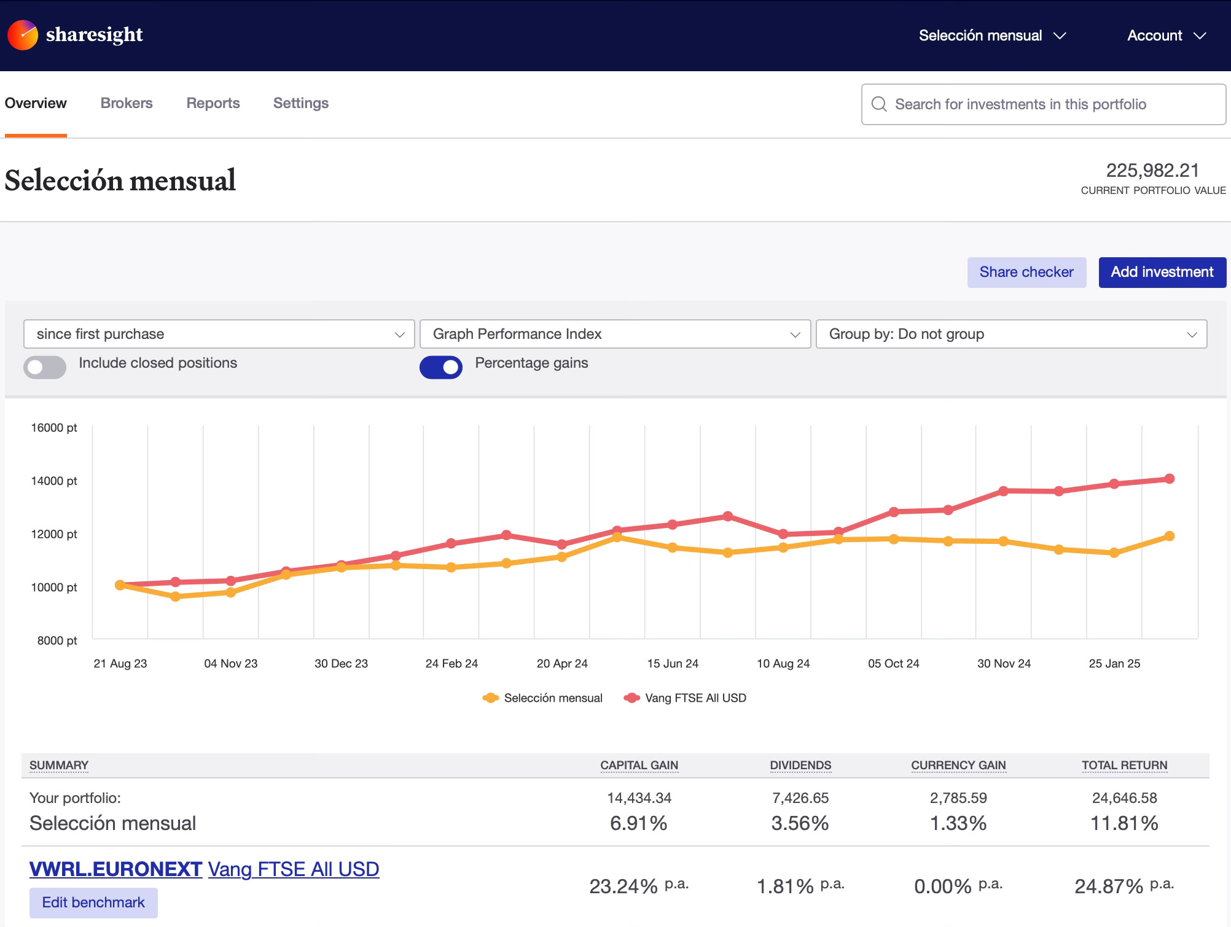Click the Share checker button
This screenshot has width=1231, height=927.
click(x=1026, y=272)
